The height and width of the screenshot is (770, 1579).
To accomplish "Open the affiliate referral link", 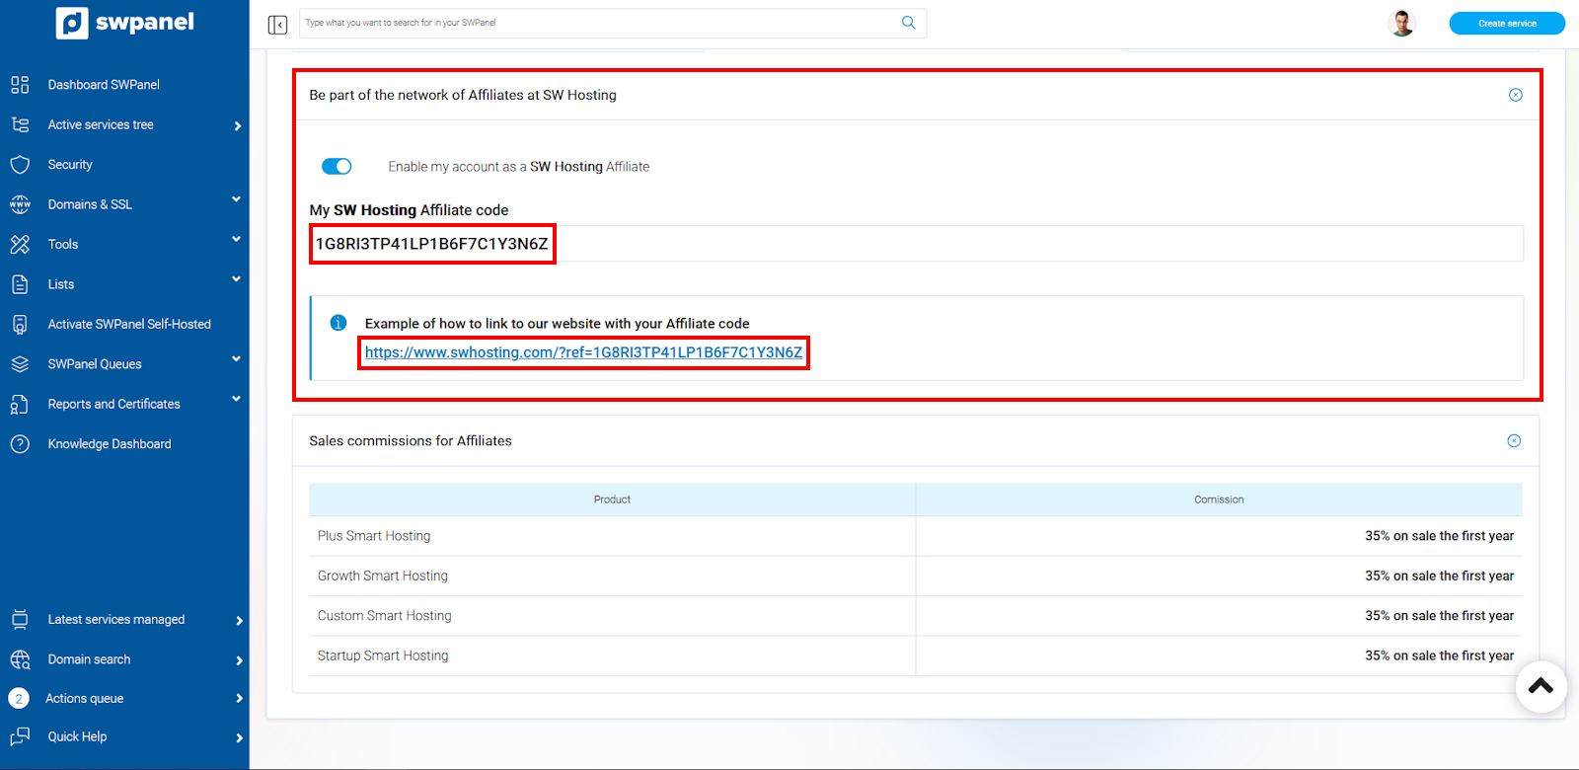I will pos(583,352).
